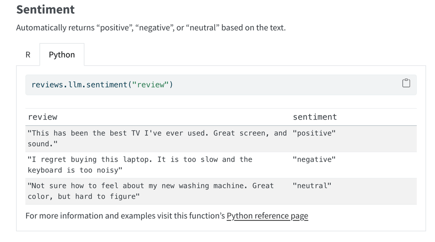
Task: Click the 'For more information' sentence text
Action: tap(125, 216)
